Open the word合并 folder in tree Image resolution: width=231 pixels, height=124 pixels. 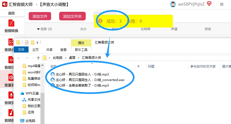(x=31, y=72)
